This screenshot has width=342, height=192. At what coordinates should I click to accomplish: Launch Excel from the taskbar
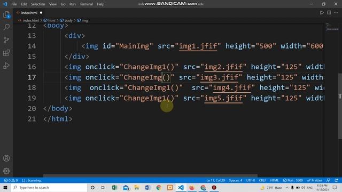point(114,187)
